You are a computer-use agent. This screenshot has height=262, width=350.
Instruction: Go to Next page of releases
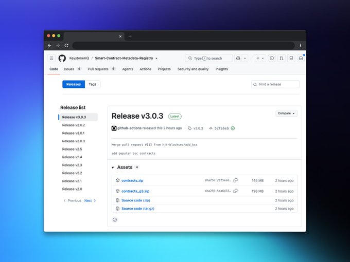tap(90, 200)
